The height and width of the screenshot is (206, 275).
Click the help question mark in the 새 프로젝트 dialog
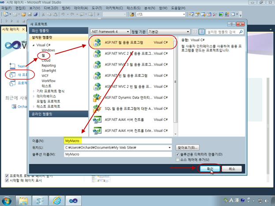(x=231, y=24)
